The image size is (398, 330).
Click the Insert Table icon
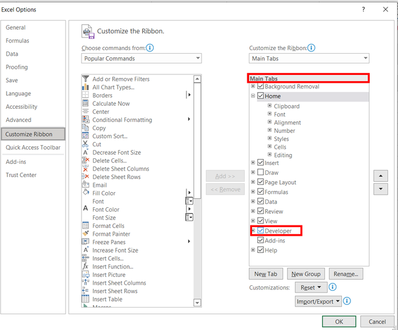point(86,299)
